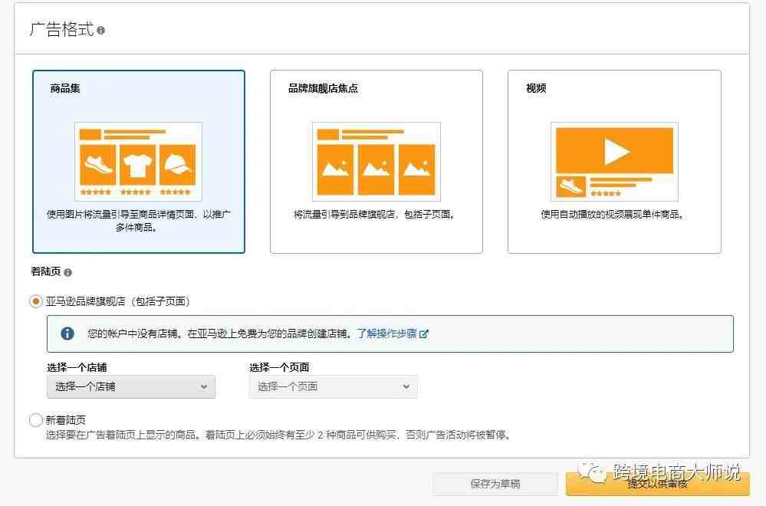
Task: Open the 了解操作步骤 link
Action: point(387,333)
